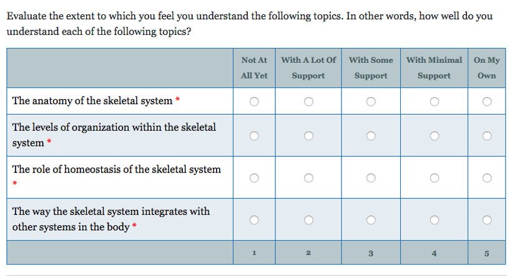
Task: Select 'Not At All Yet' for skeletal anatomy
Action: [x=254, y=101]
